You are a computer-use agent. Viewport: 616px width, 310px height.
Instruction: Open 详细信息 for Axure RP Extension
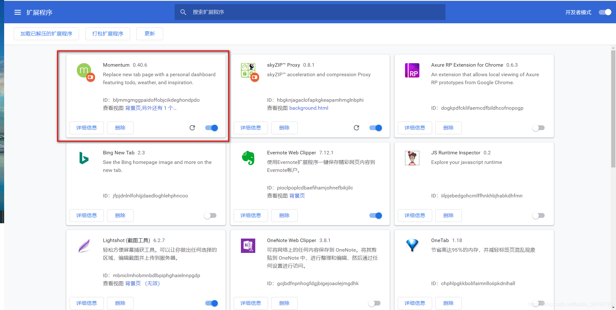point(415,128)
